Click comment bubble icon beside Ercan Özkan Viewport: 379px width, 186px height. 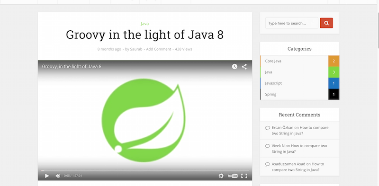[x=267, y=128]
